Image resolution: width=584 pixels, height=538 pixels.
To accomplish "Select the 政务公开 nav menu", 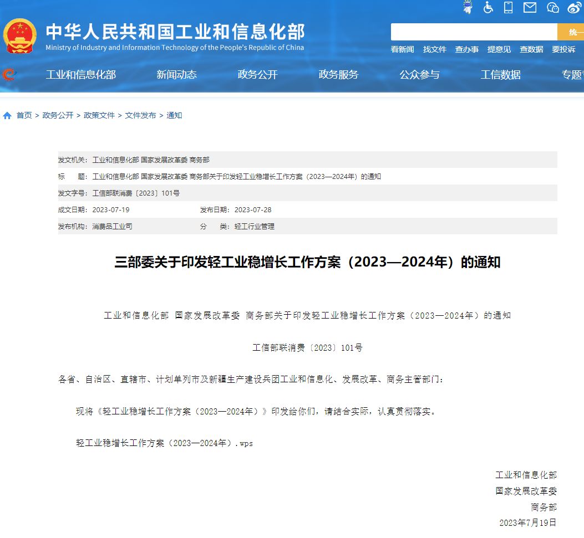I will coord(258,75).
